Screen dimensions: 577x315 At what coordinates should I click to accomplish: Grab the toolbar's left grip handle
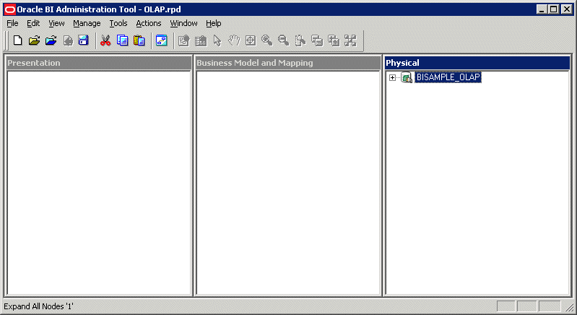pos(6,40)
